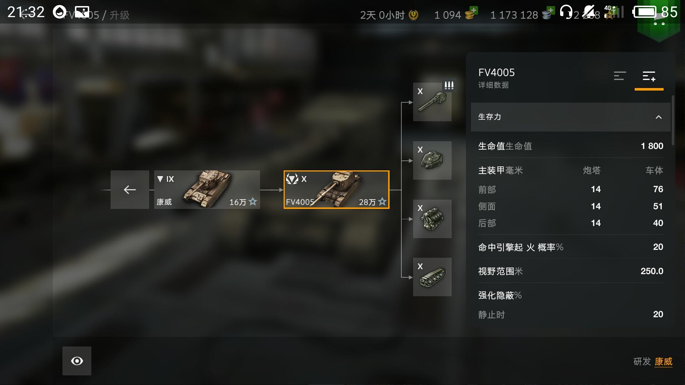685x385 pixels.
Task: Select the tier X turret module
Action: [x=432, y=160]
